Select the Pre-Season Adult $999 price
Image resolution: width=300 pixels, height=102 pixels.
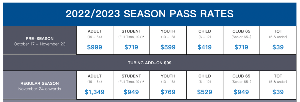point(94,47)
